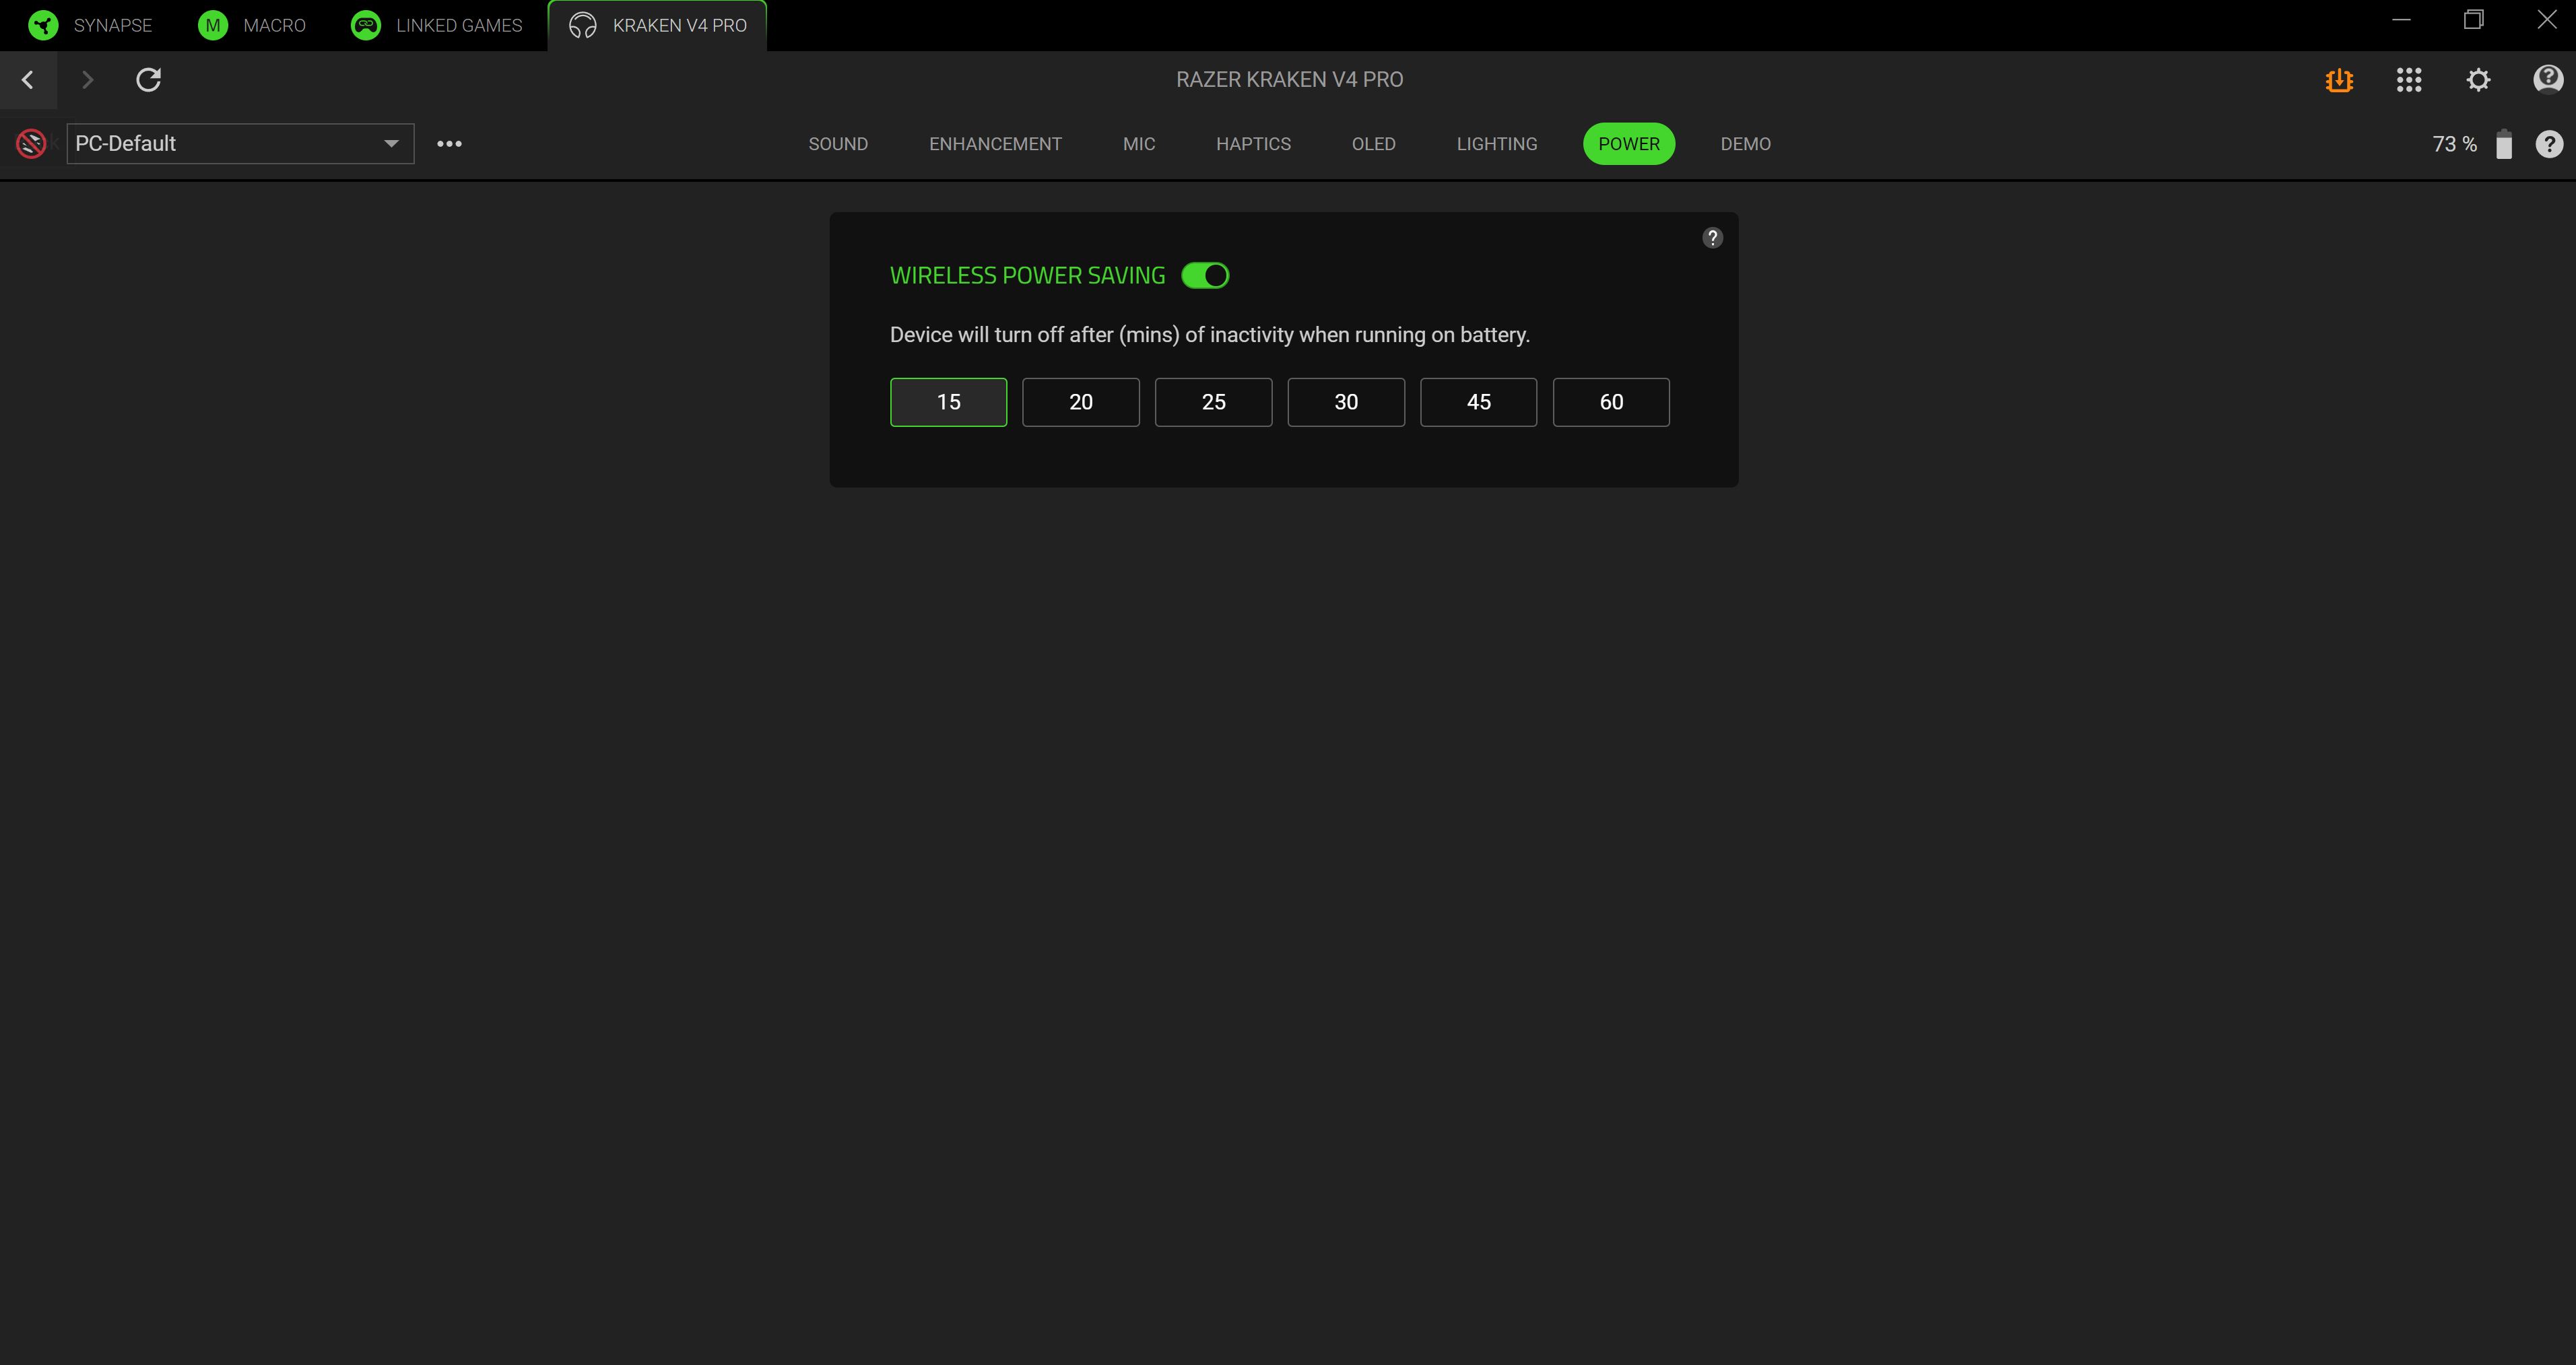Switch to the Haptics tab
Screen dimensions: 2576x1365
1253,144
